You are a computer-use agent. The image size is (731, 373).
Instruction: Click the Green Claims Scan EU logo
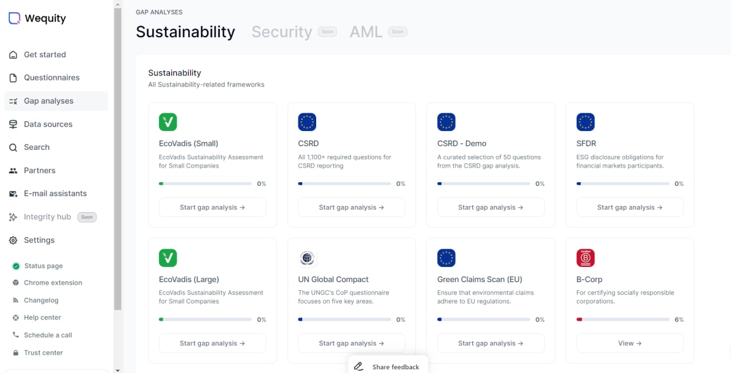pyautogui.click(x=447, y=258)
